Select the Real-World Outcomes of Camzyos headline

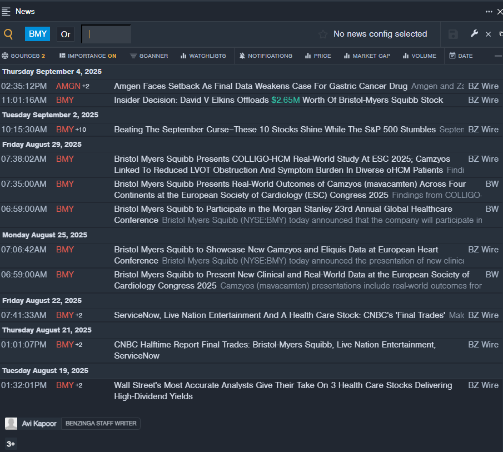[x=290, y=190]
